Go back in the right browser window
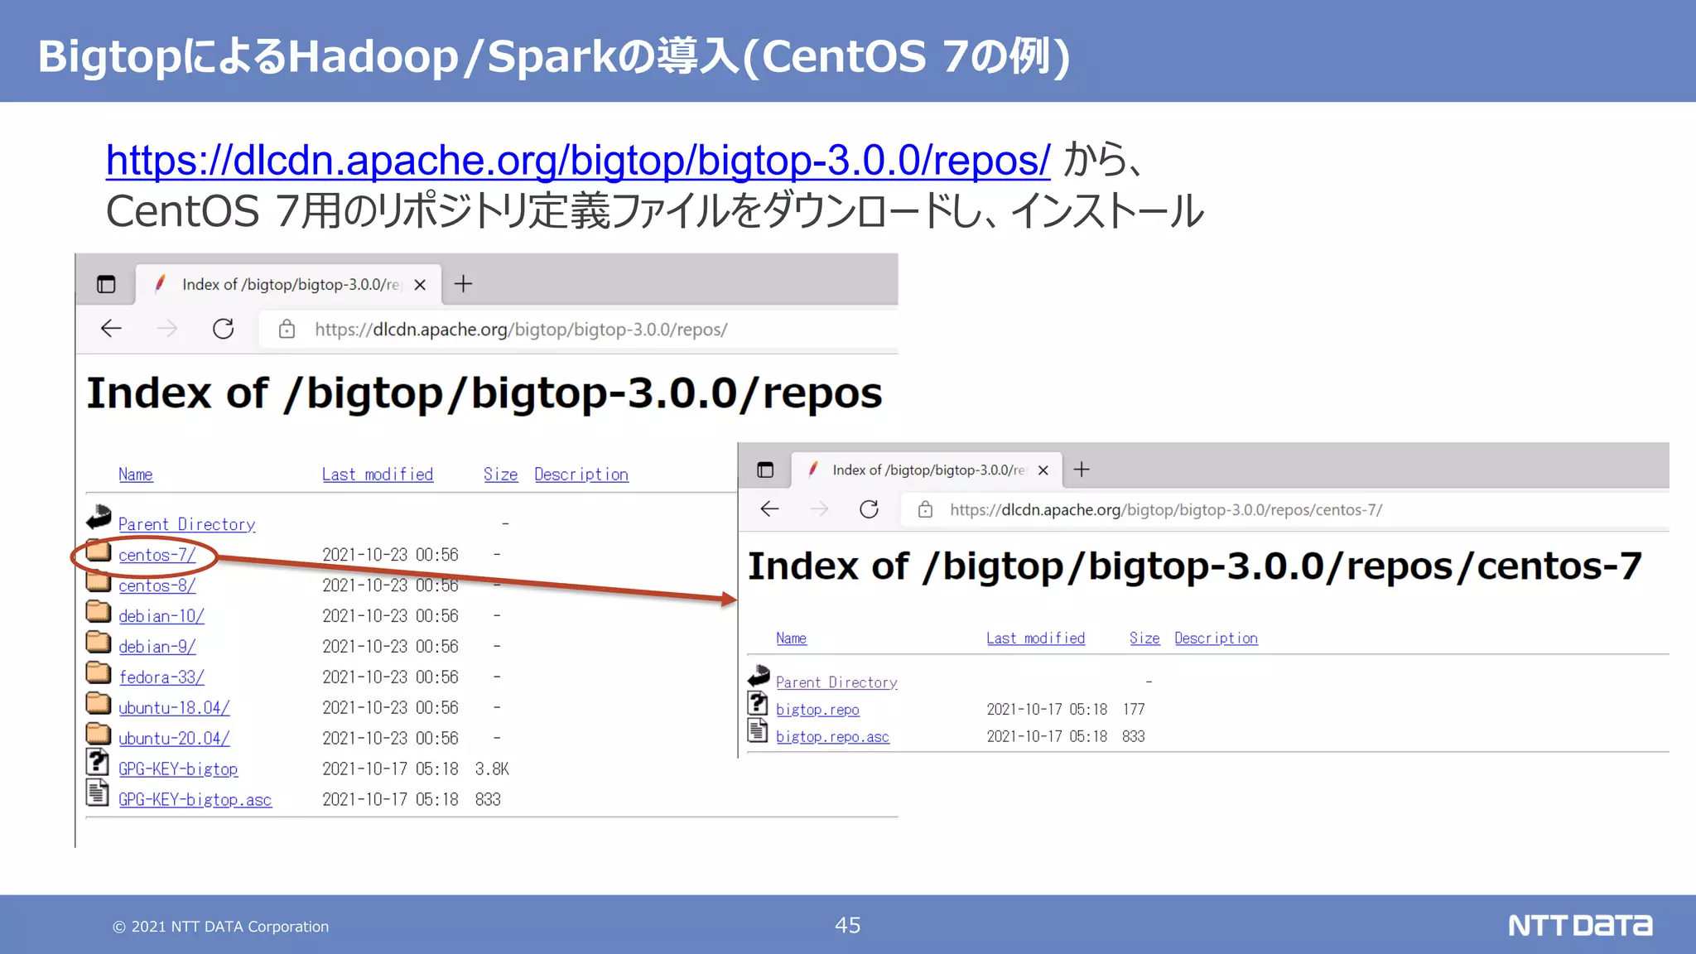The width and height of the screenshot is (1696, 954). pyautogui.click(x=770, y=509)
